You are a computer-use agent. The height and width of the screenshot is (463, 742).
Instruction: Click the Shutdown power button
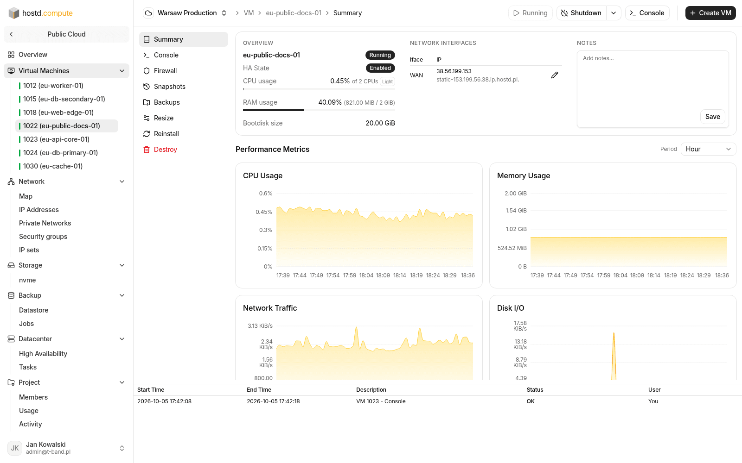click(x=582, y=13)
